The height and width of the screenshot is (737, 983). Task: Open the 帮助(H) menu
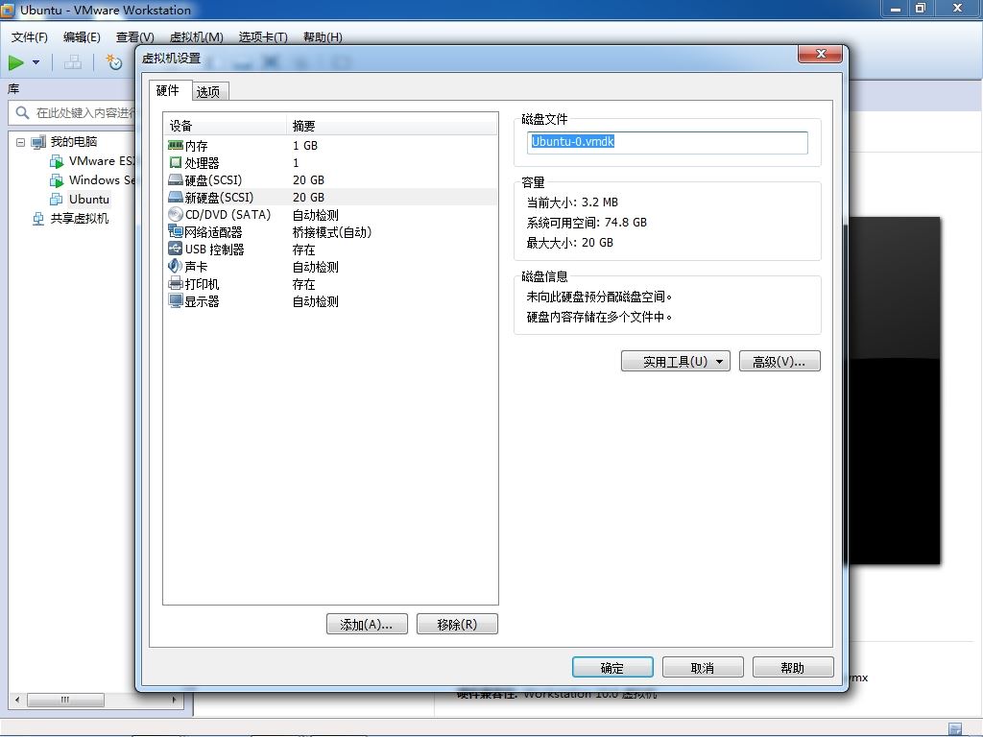tap(323, 37)
